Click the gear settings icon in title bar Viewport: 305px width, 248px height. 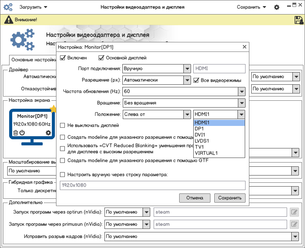pyautogui.click(x=277, y=7)
